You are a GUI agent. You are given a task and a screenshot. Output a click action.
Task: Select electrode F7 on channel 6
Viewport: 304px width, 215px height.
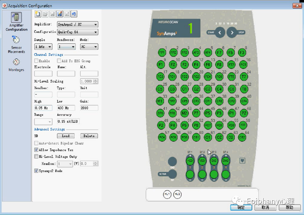point(219,53)
